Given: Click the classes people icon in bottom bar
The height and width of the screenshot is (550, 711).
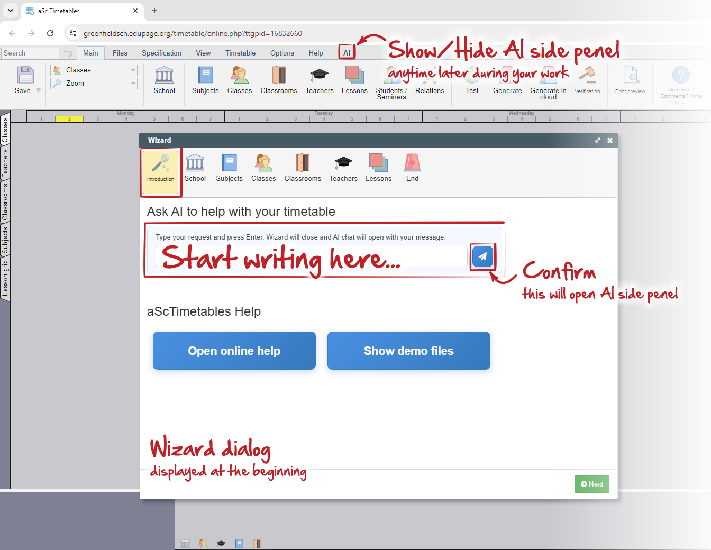Looking at the screenshot, I should [x=203, y=544].
